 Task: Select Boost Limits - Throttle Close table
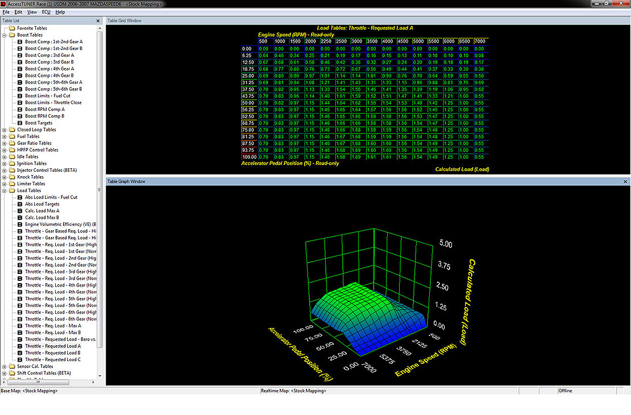[x=53, y=103]
